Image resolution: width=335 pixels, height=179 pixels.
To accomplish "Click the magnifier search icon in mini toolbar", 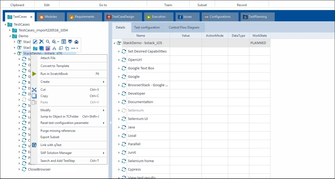I will click(x=48, y=42).
